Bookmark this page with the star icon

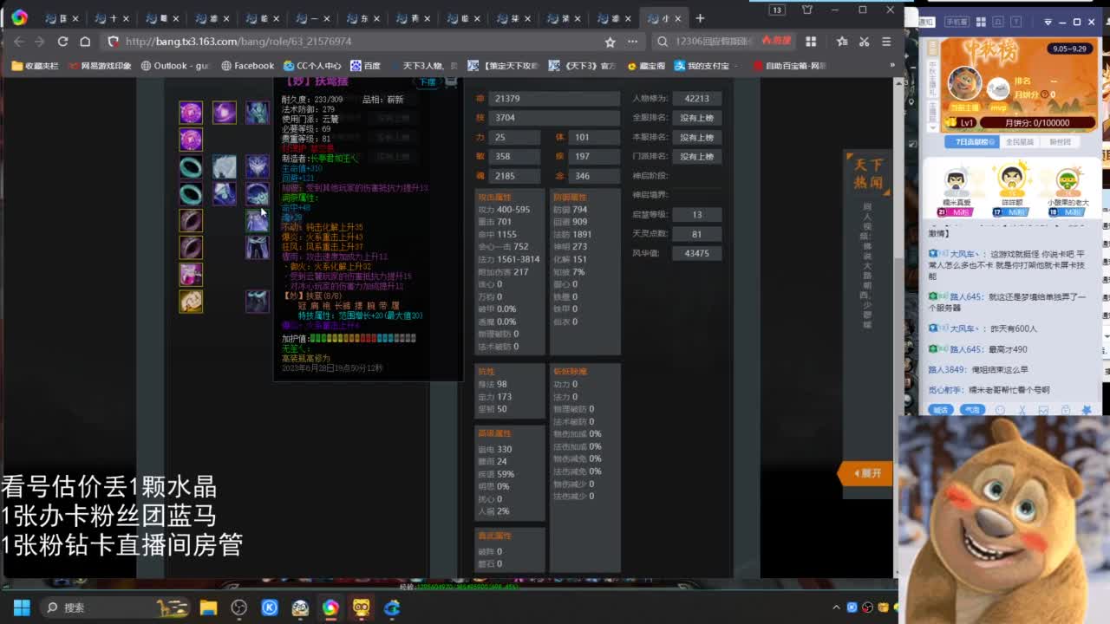point(610,42)
